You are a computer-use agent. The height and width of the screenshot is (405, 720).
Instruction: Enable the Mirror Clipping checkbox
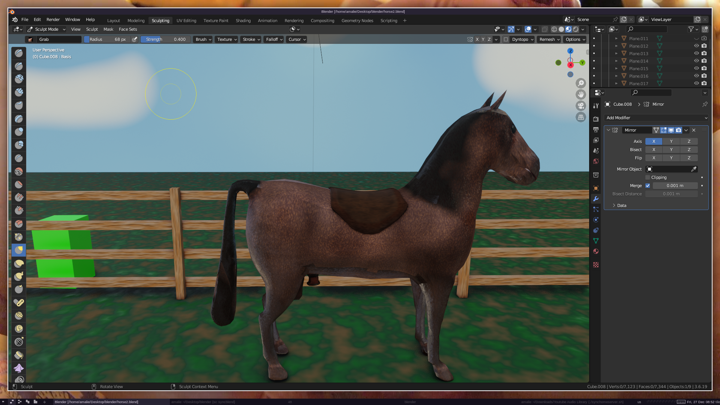[648, 177]
